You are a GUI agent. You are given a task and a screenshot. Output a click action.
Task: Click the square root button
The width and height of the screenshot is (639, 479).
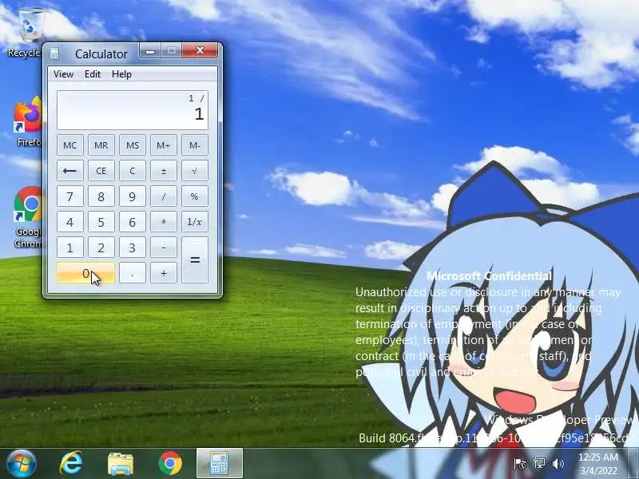(x=195, y=171)
